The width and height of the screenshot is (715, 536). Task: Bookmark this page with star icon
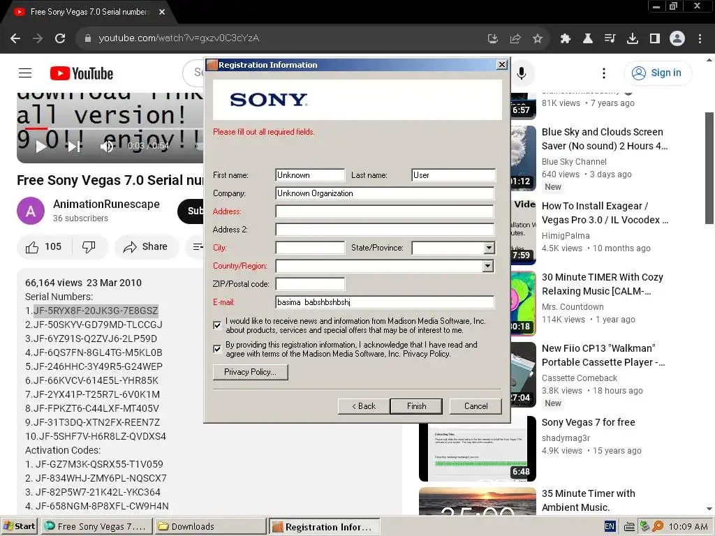tap(538, 39)
